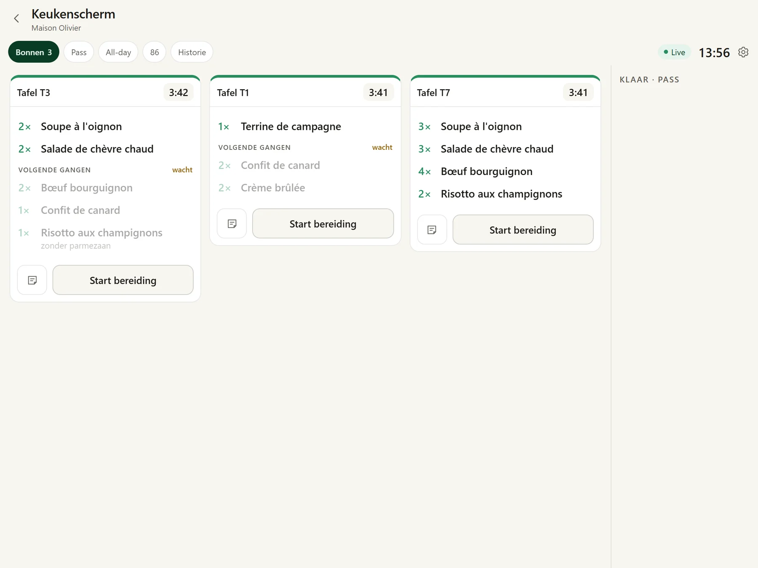Select the 86 tab
The width and height of the screenshot is (758, 568).
click(155, 52)
